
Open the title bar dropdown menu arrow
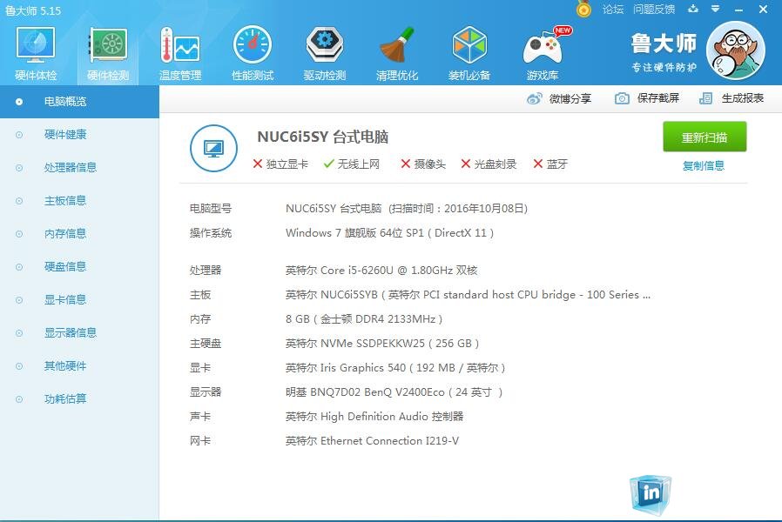pos(715,9)
